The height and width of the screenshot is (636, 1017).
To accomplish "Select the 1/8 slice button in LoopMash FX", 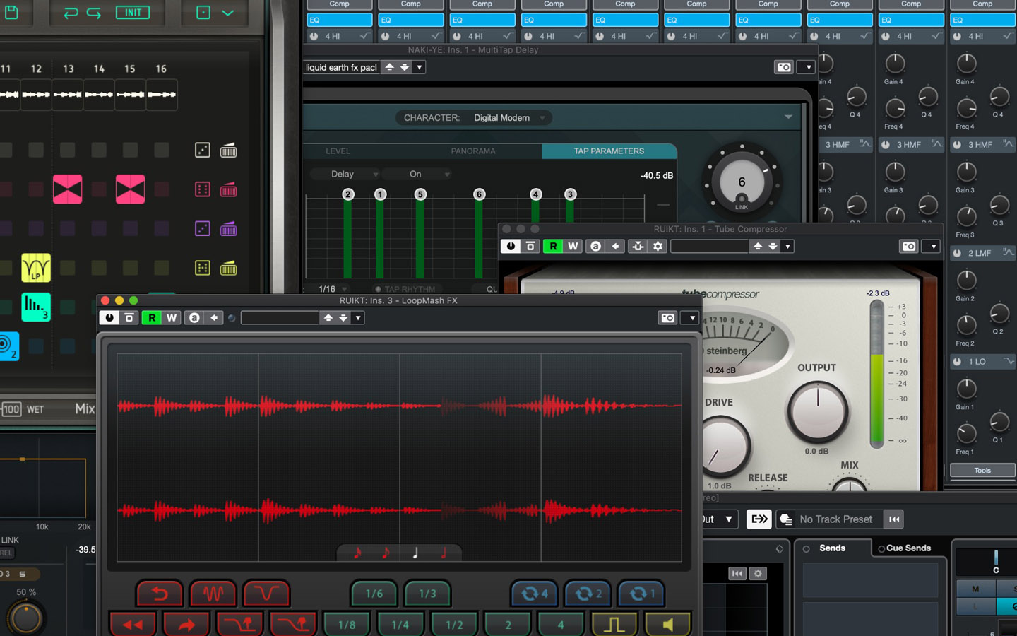I will (347, 625).
